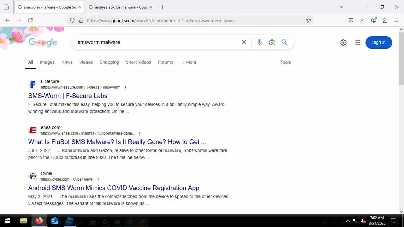Click the enea.com site favicon
This screenshot has height=227, width=404.
[x=33, y=130]
